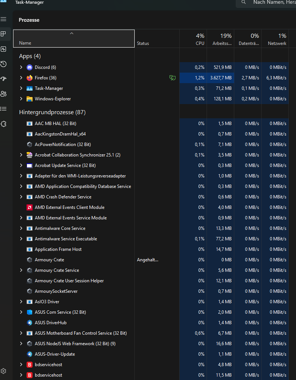The height and width of the screenshot is (380, 296).
Task: Select the second bdservicehost row 11,5 MB
Action: click(151, 375)
